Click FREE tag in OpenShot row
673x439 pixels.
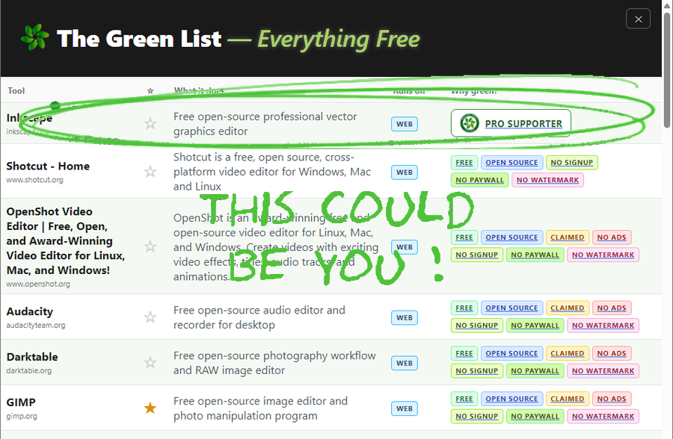pyautogui.click(x=464, y=237)
